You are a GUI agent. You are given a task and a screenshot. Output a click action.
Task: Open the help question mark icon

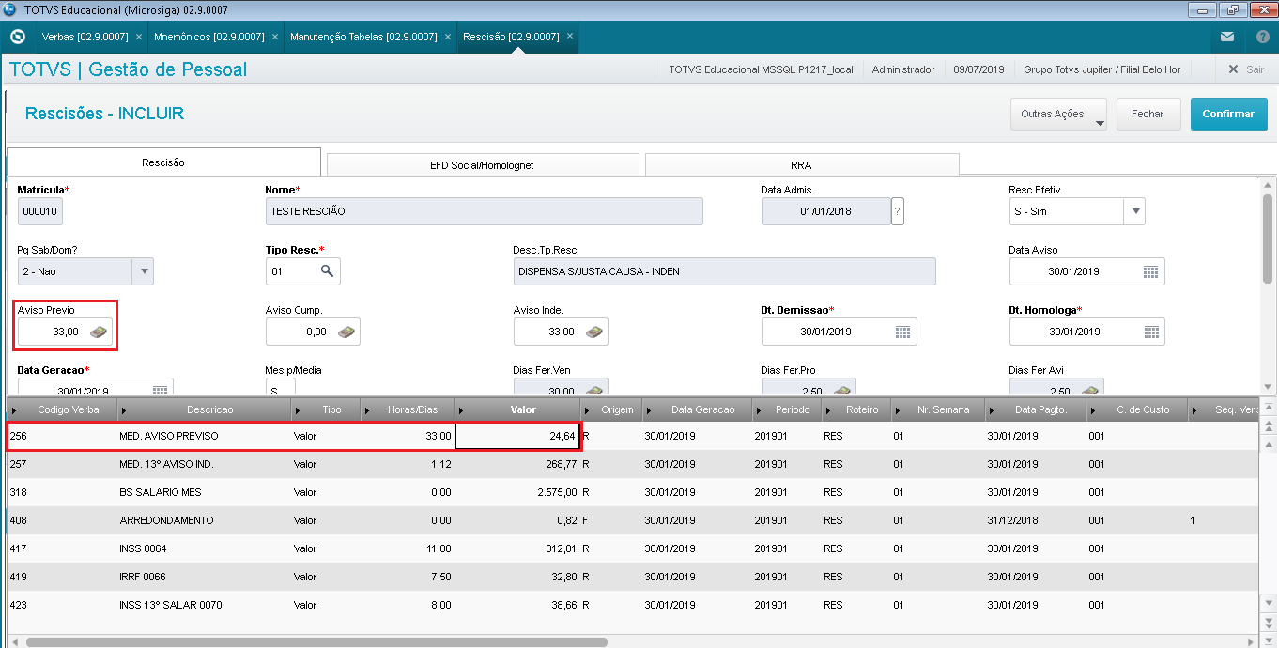point(1262,37)
